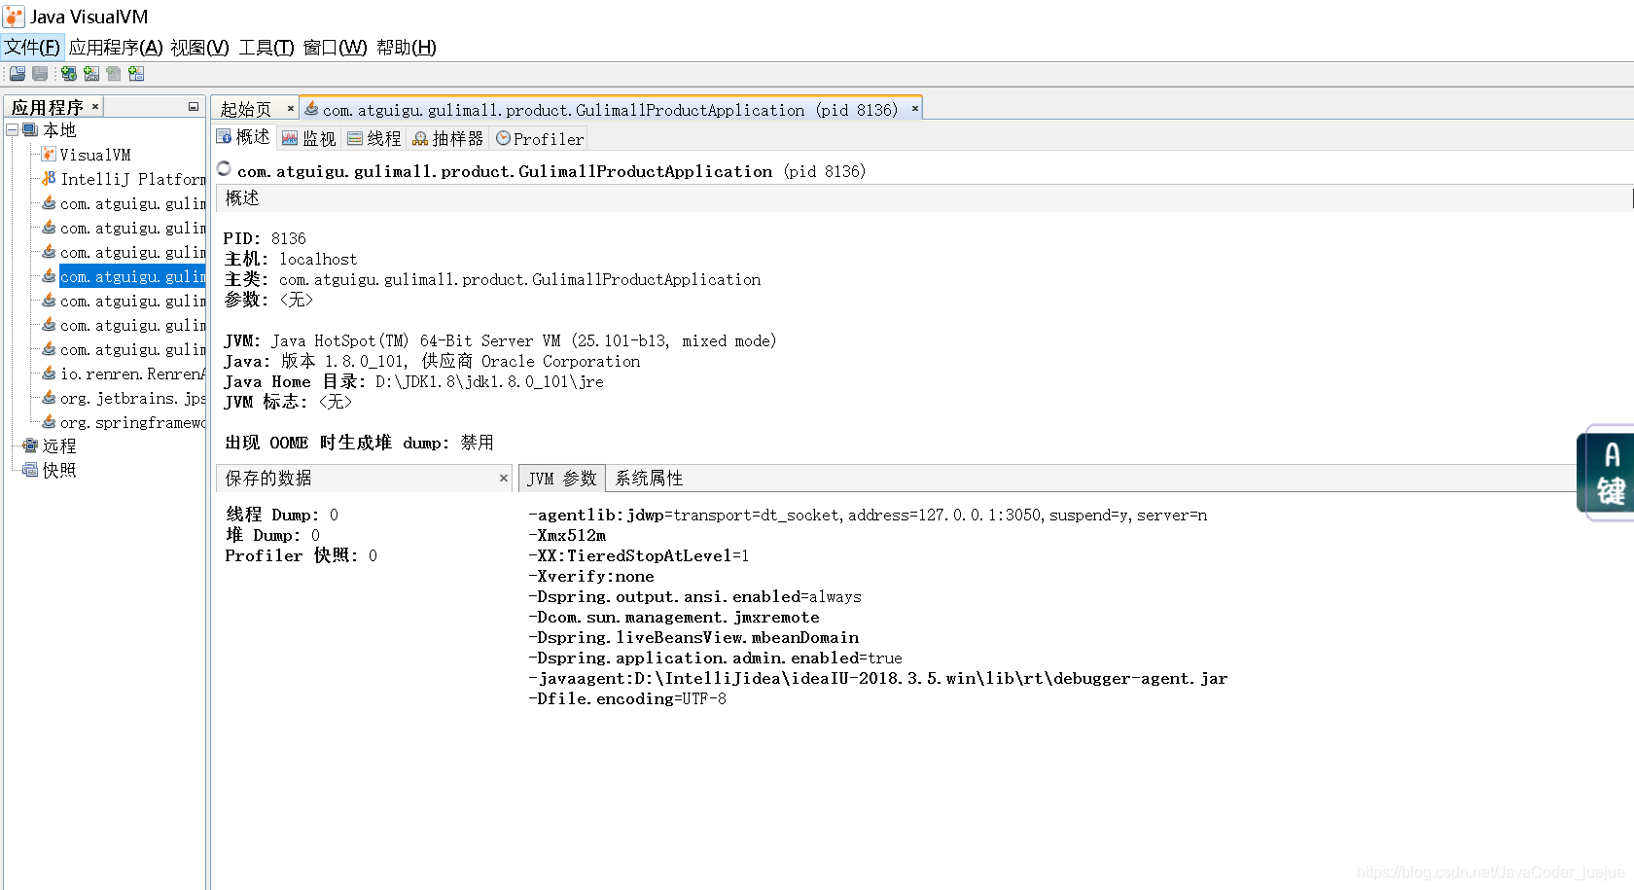Click the 快照 snapshots icon
The height and width of the screenshot is (890, 1634).
click(30, 470)
